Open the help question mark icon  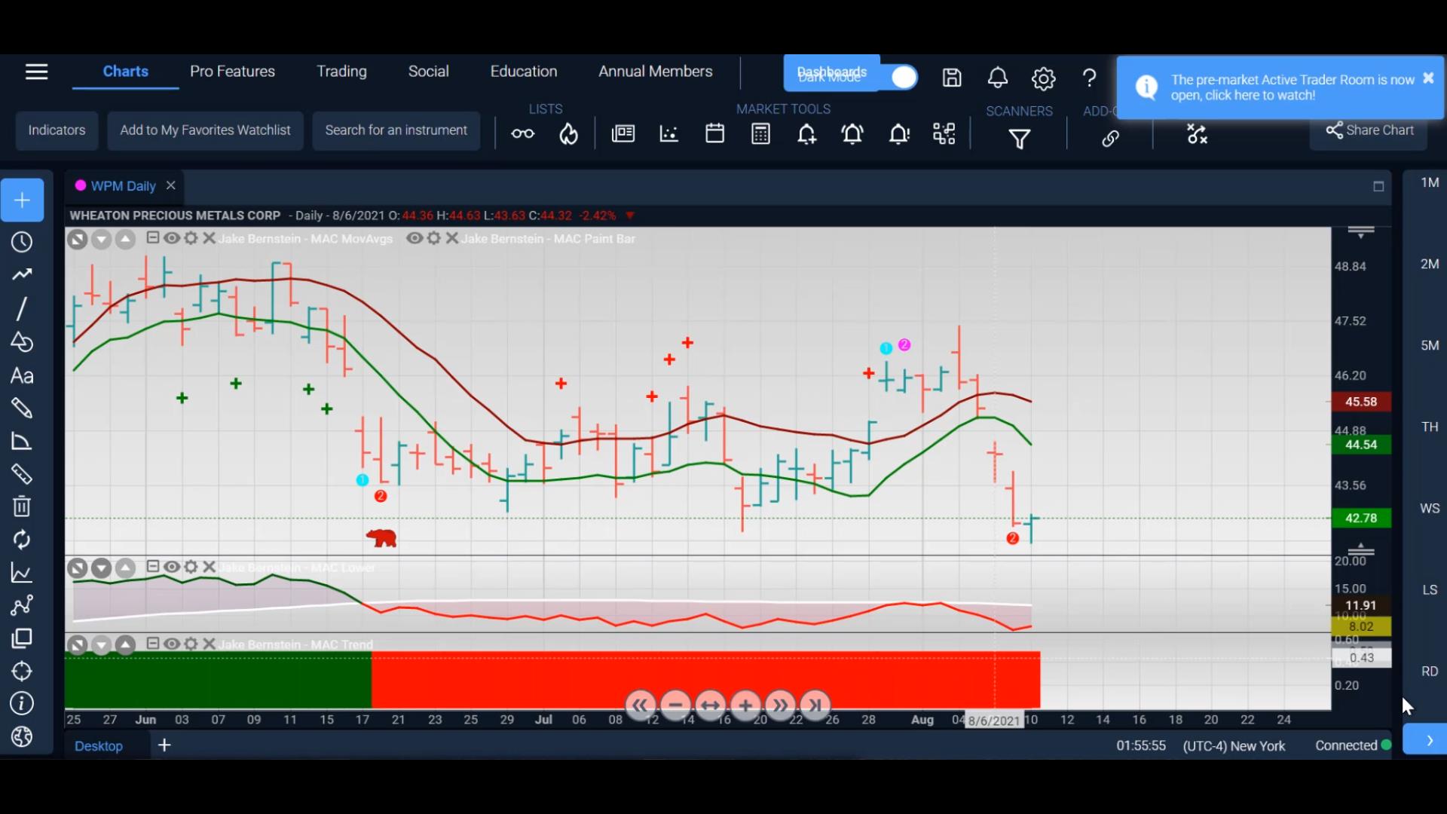tap(1089, 78)
